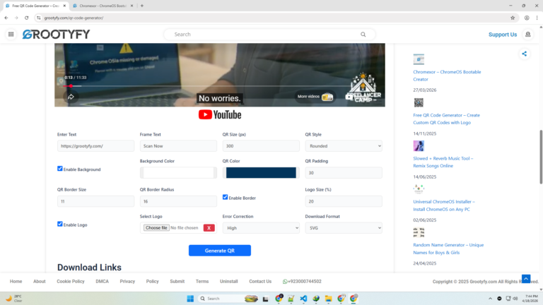Click the QR Size (px) field
Image resolution: width=543 pixels, height=305 pixels.
[x=261, y=146]
